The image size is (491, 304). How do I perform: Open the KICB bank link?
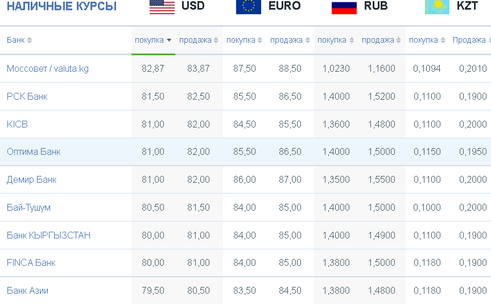[17, 125]
